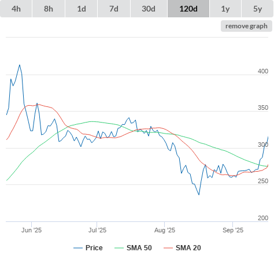Click the Jul '25 axis label
This screenshot has width=274, height=263.
(x=97, y=230)
